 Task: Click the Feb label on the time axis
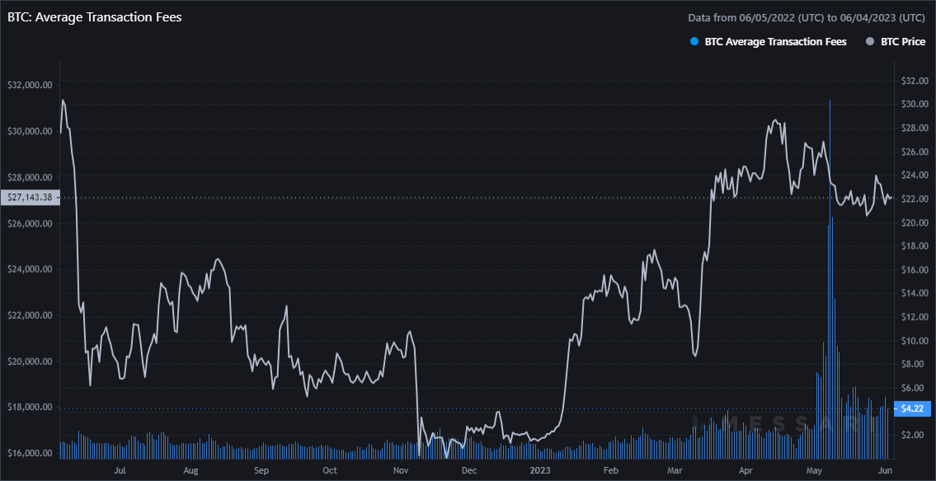pyautogui.click(x=609, y=469)
